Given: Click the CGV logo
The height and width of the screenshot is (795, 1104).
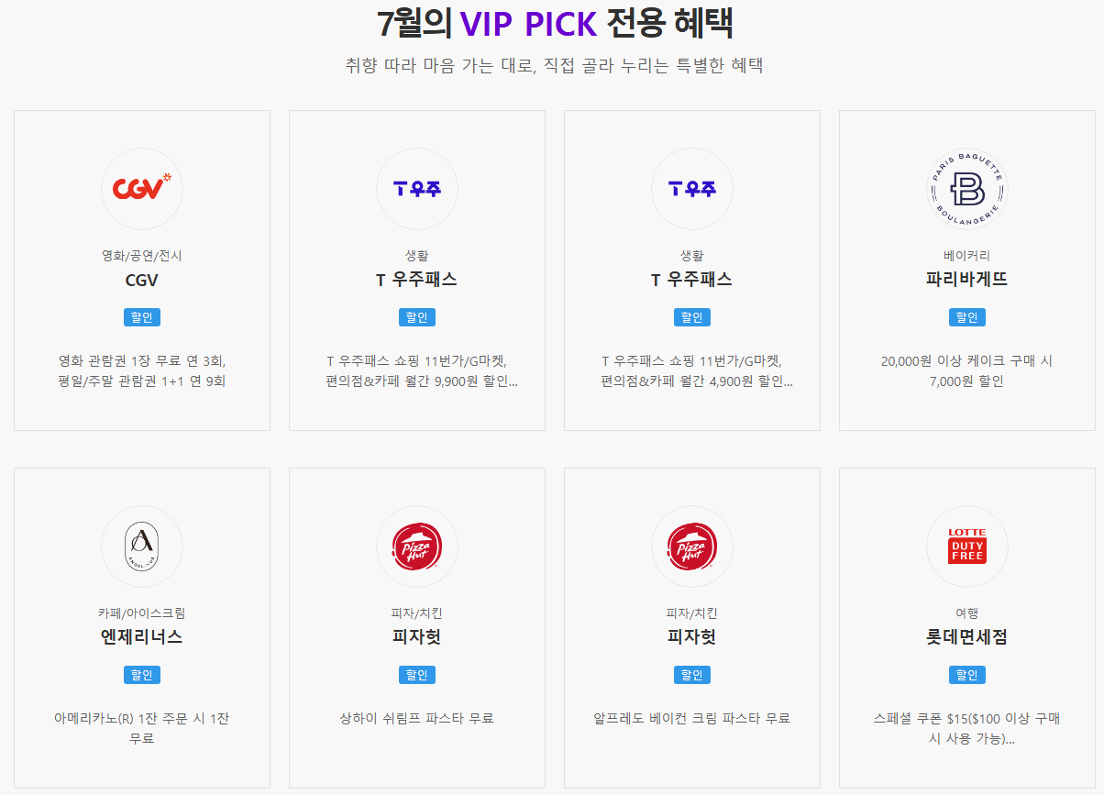Looking at the screenshot, I should click(142, 189).
